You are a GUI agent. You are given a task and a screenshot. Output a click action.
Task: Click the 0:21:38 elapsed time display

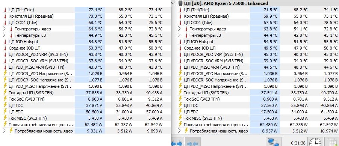(x=298, y=143)
